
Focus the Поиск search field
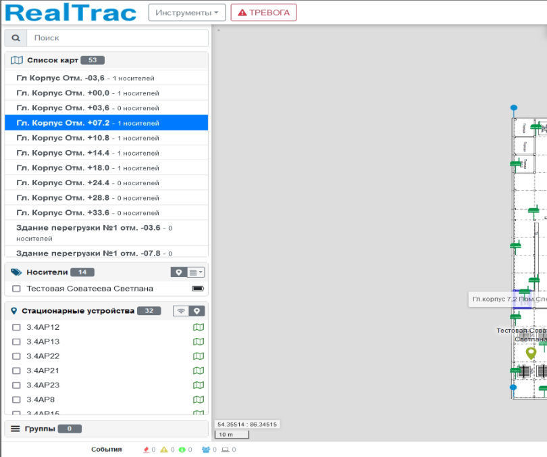click(x=118, y=38)
